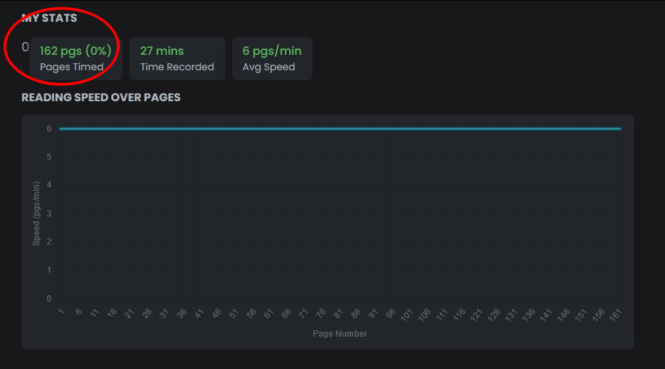Click the 3 label on y-axis
The height and width of the screenshot is (369, 665).
coord(49,214)
